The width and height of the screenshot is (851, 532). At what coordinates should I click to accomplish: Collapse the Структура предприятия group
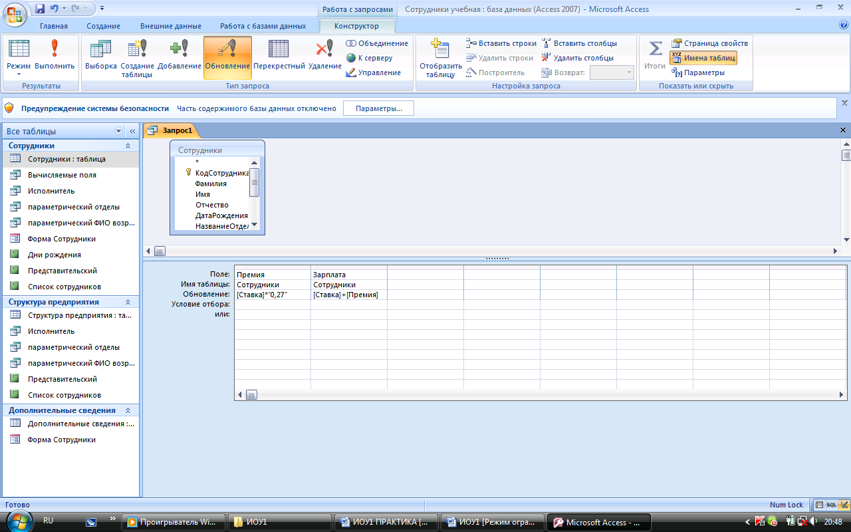(x=128, y=302)
